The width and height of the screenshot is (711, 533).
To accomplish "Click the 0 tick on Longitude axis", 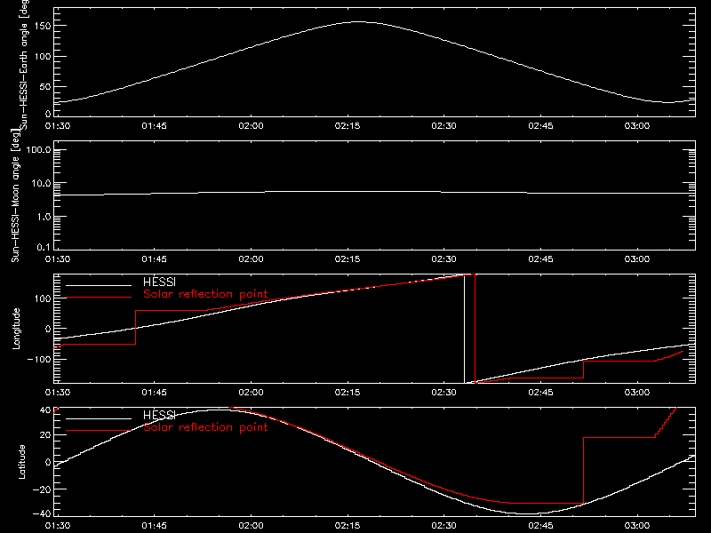I will pyautogui.click(x=48, y=329).
